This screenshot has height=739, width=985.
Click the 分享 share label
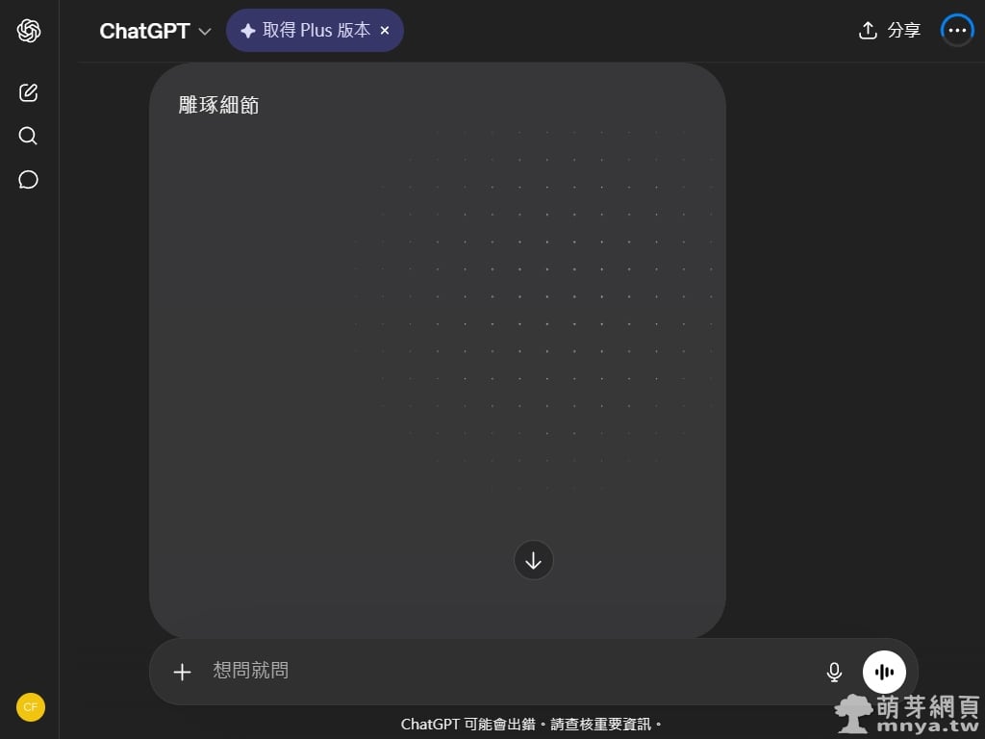[x=903, y=31]
